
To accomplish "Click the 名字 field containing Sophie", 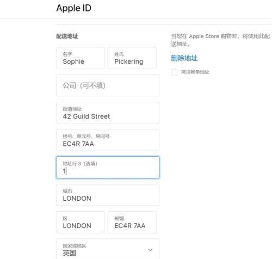I will (81, 58).
